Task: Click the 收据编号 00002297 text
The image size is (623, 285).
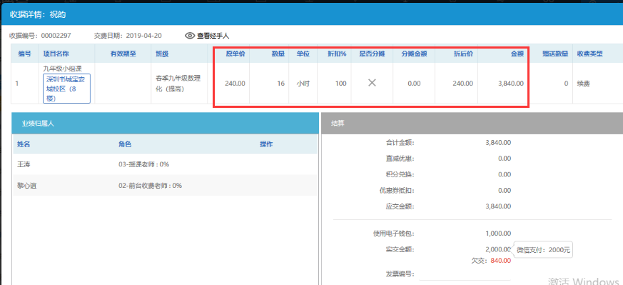Action: pos(40,36)
